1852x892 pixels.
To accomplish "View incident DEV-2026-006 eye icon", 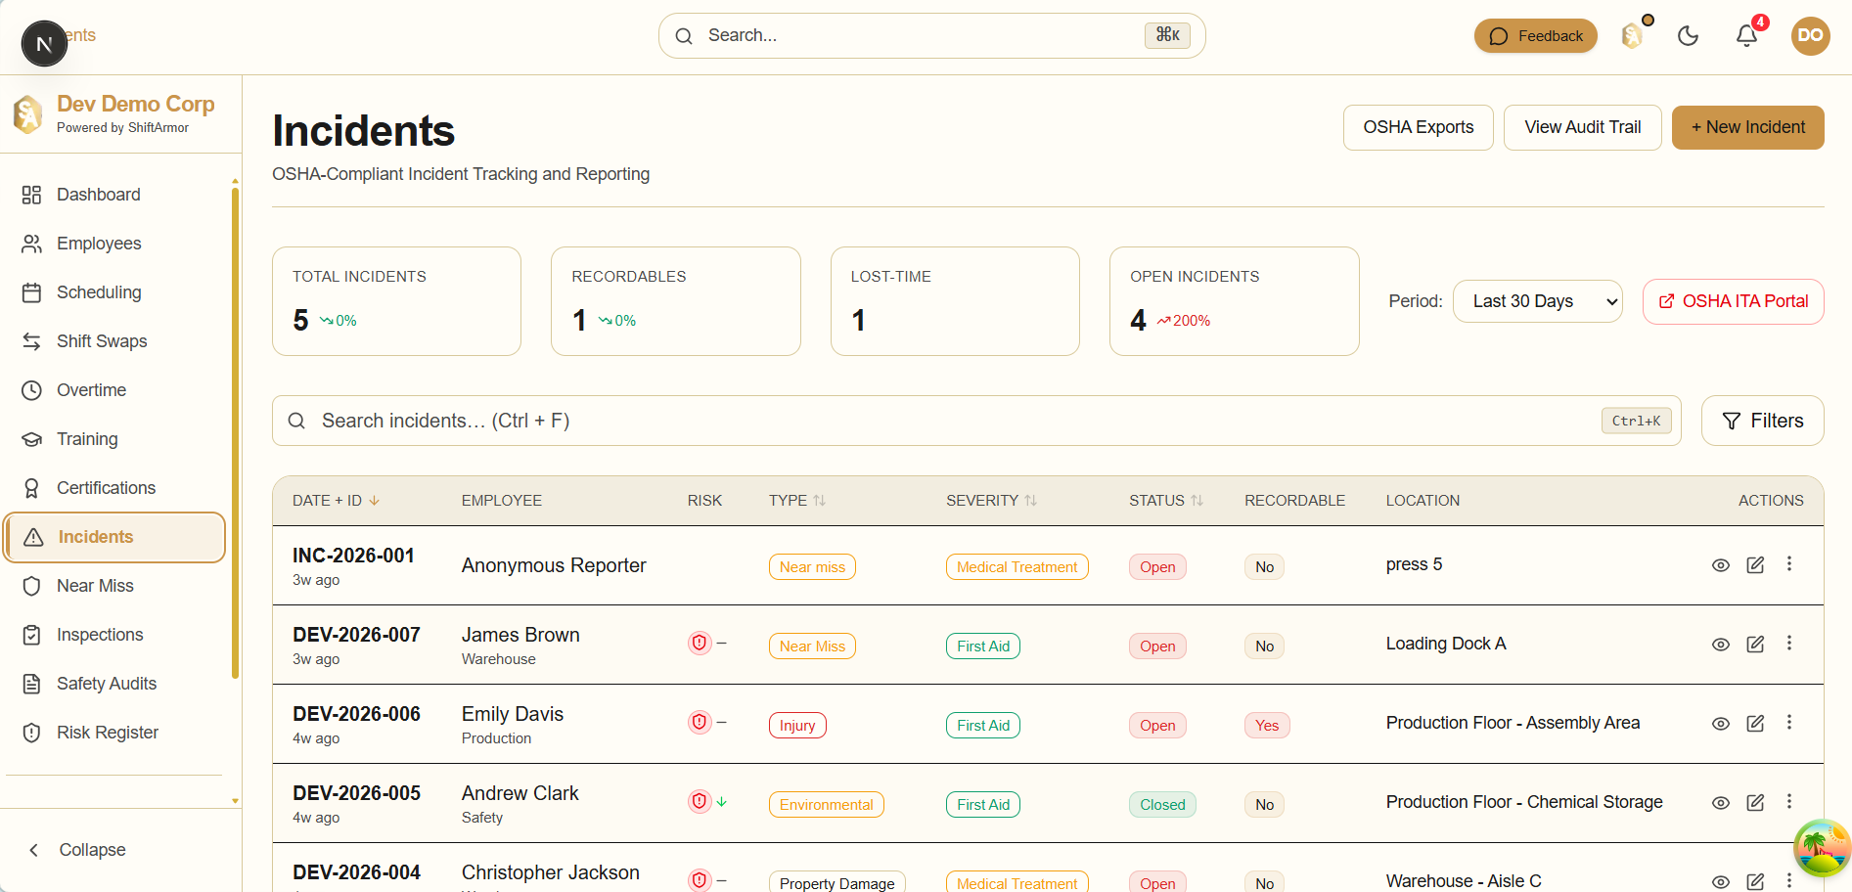I will 1721,724.
